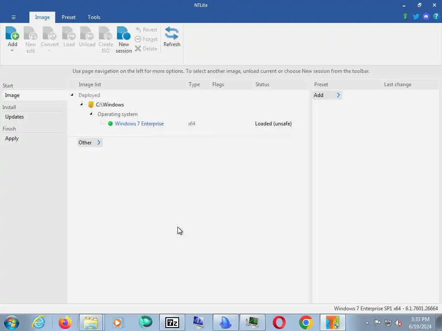The width and height of the screenshot is (442, 331).
Task: Open the media player taskbar icon
Action: 117,322
